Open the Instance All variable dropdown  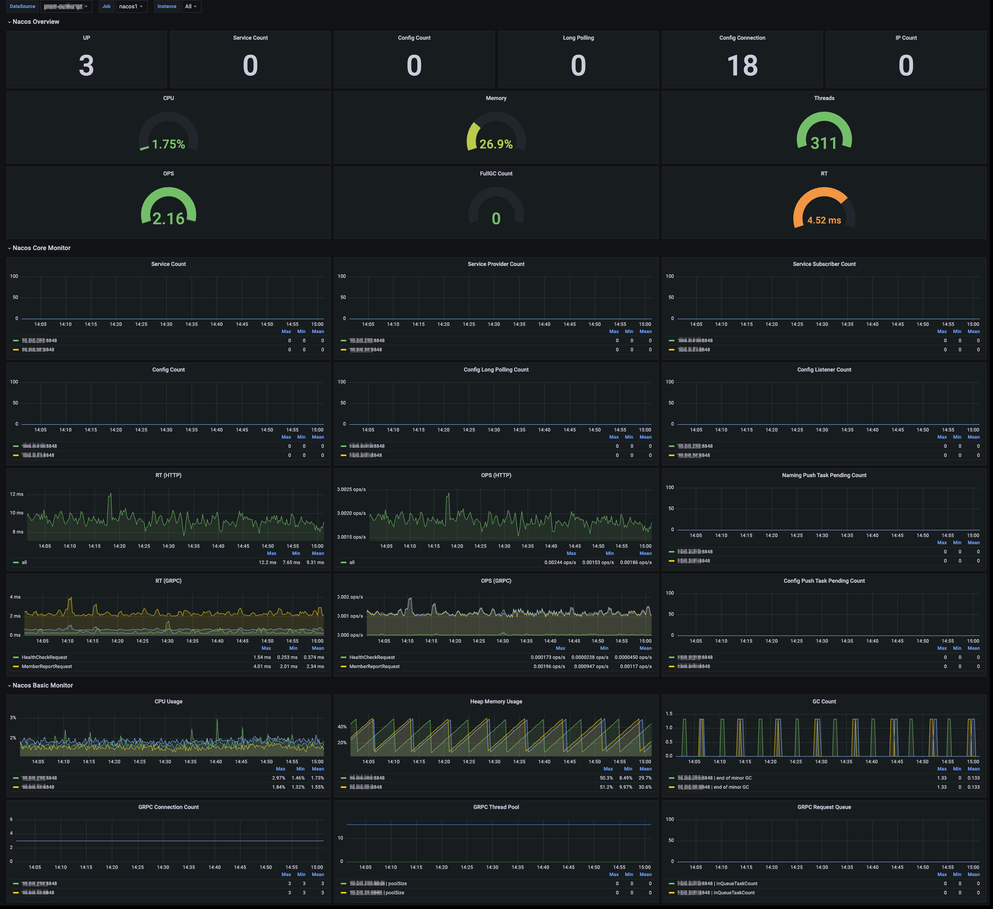190,6
